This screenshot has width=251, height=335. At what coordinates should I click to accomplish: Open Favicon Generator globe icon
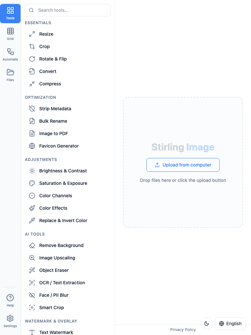32,146
